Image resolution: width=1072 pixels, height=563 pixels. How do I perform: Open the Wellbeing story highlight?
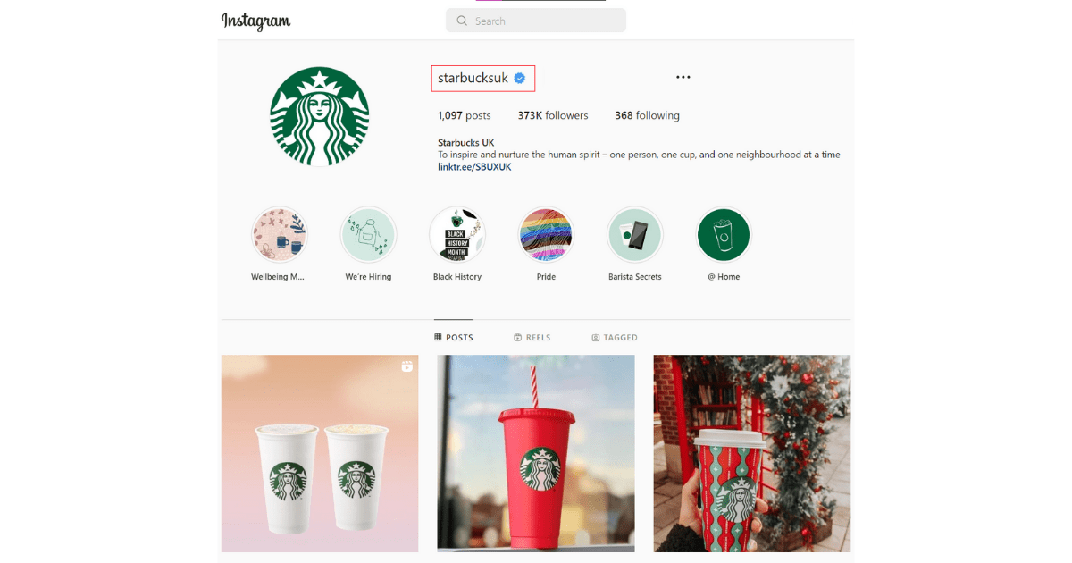[279, 235]
